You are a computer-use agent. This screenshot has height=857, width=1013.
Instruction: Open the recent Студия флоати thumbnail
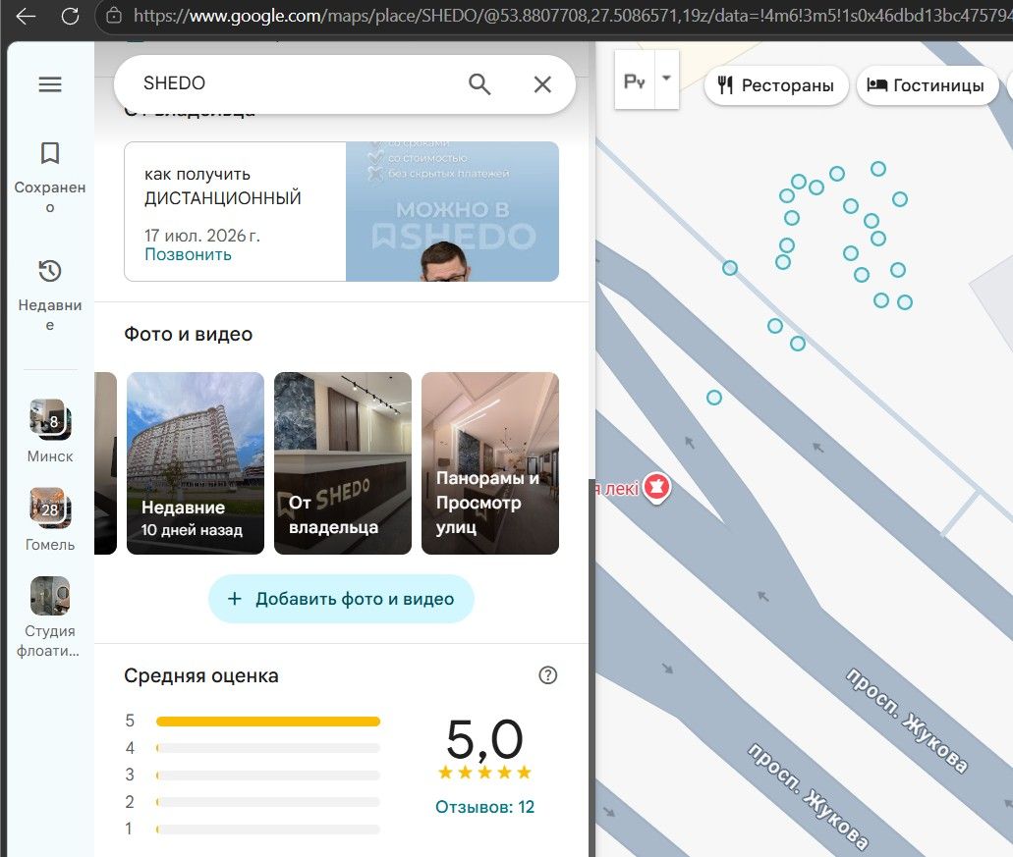[x=50, y=596]
